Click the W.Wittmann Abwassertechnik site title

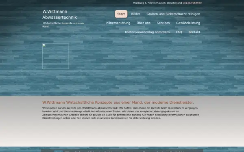(60, 15)
